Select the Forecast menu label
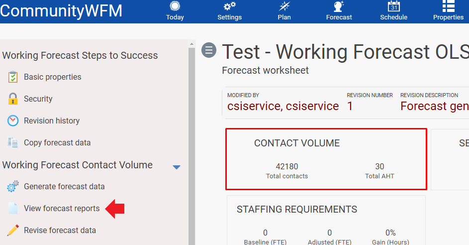 tap(339, 17)
